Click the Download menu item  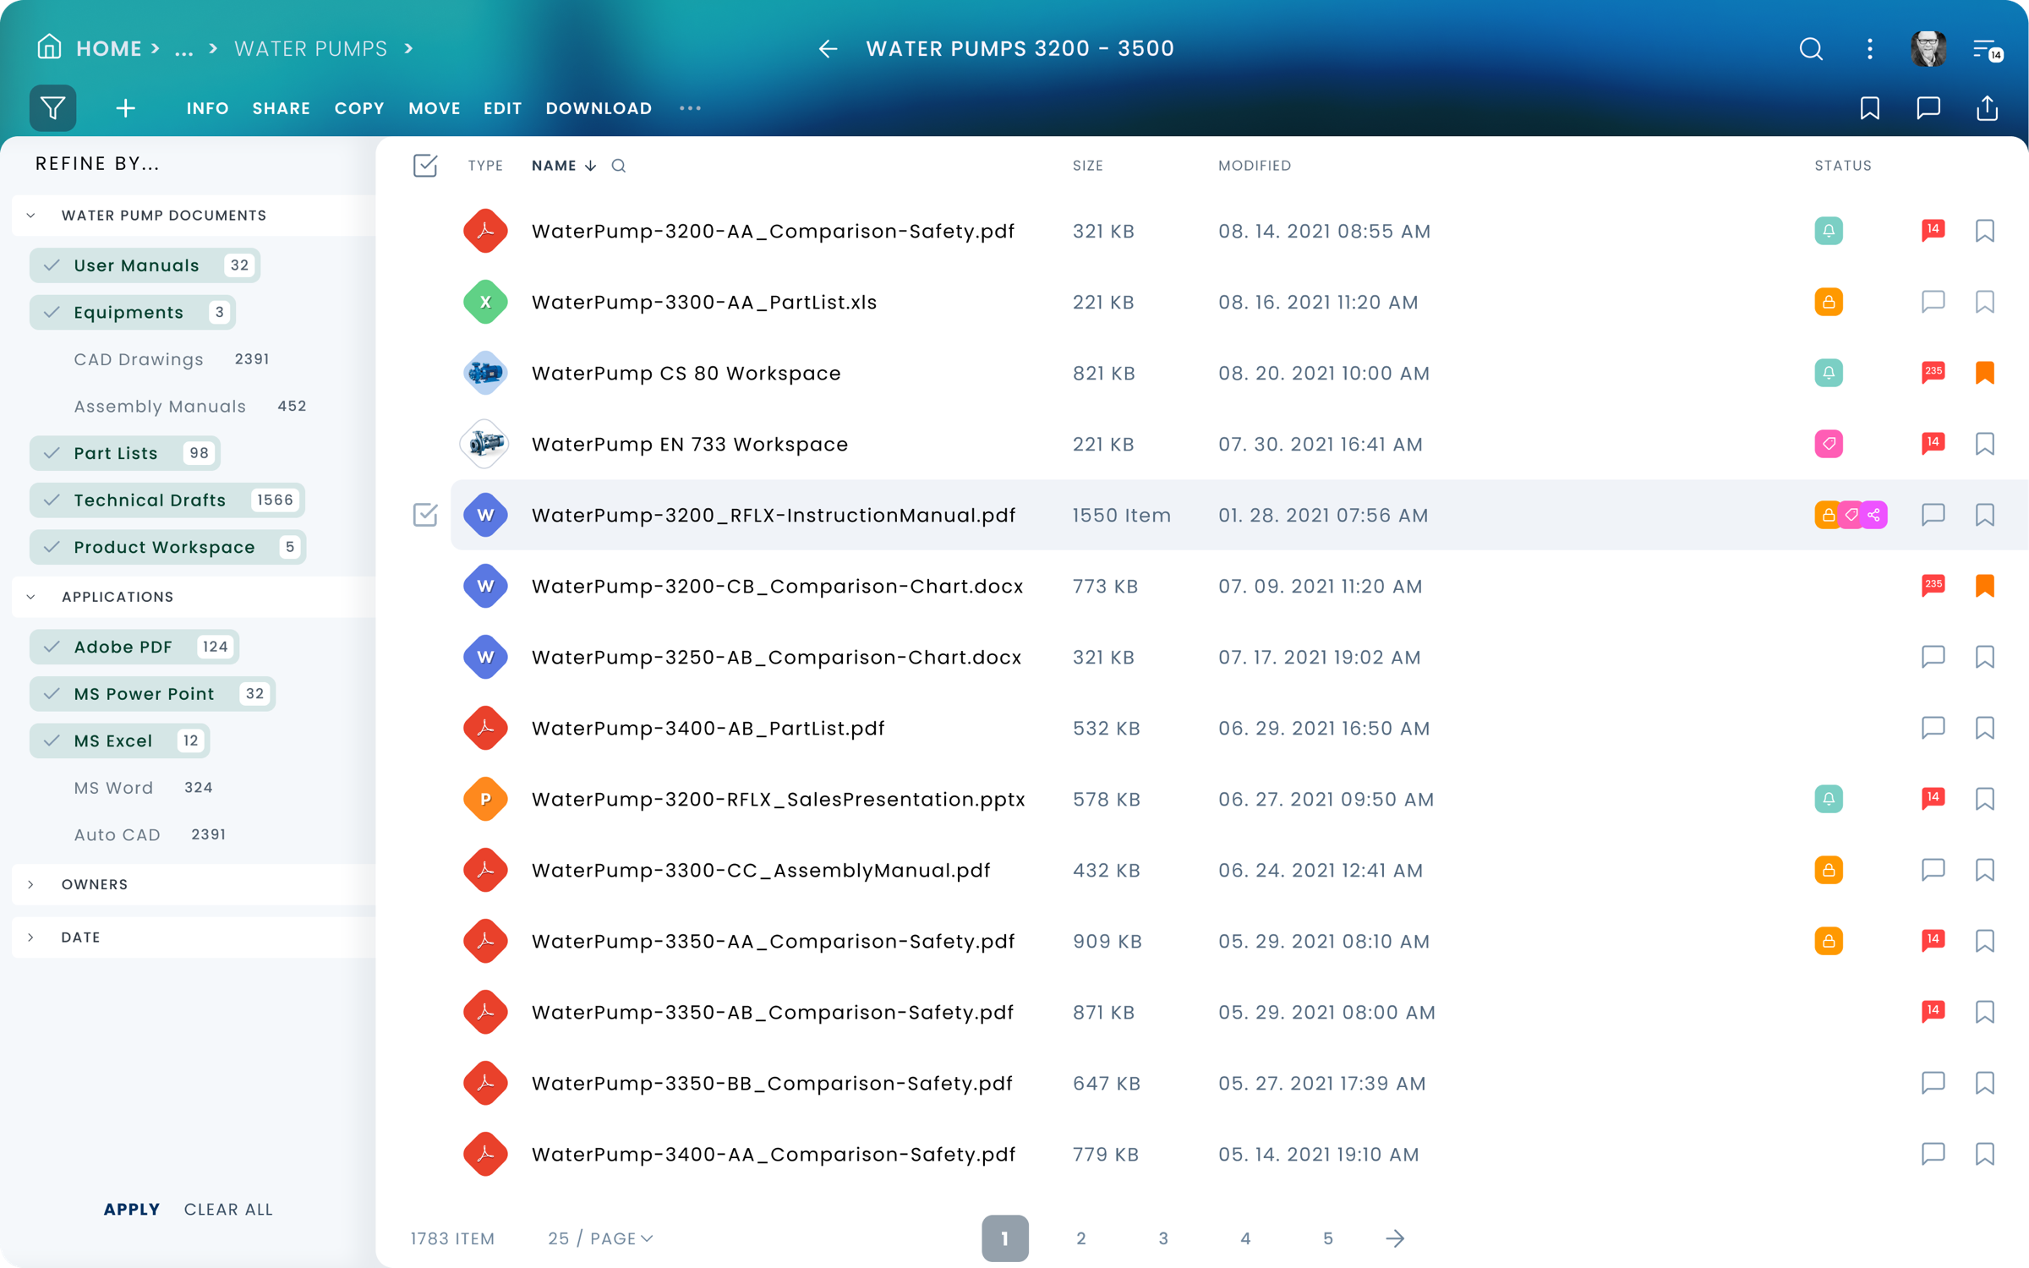[x=599, y=108]
